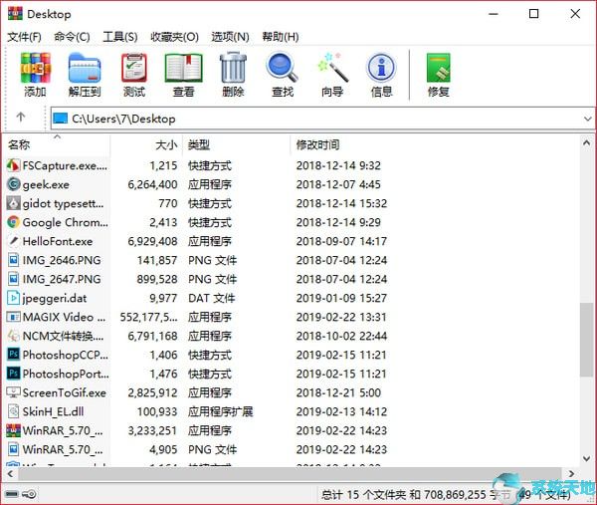
Task: Click the 添加 (Add) toolbar icon
Action: 36,68
